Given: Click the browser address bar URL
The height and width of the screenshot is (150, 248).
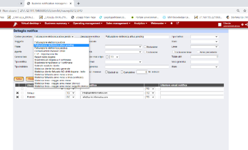Looking at the screenshot, I should tap(51, 11).
